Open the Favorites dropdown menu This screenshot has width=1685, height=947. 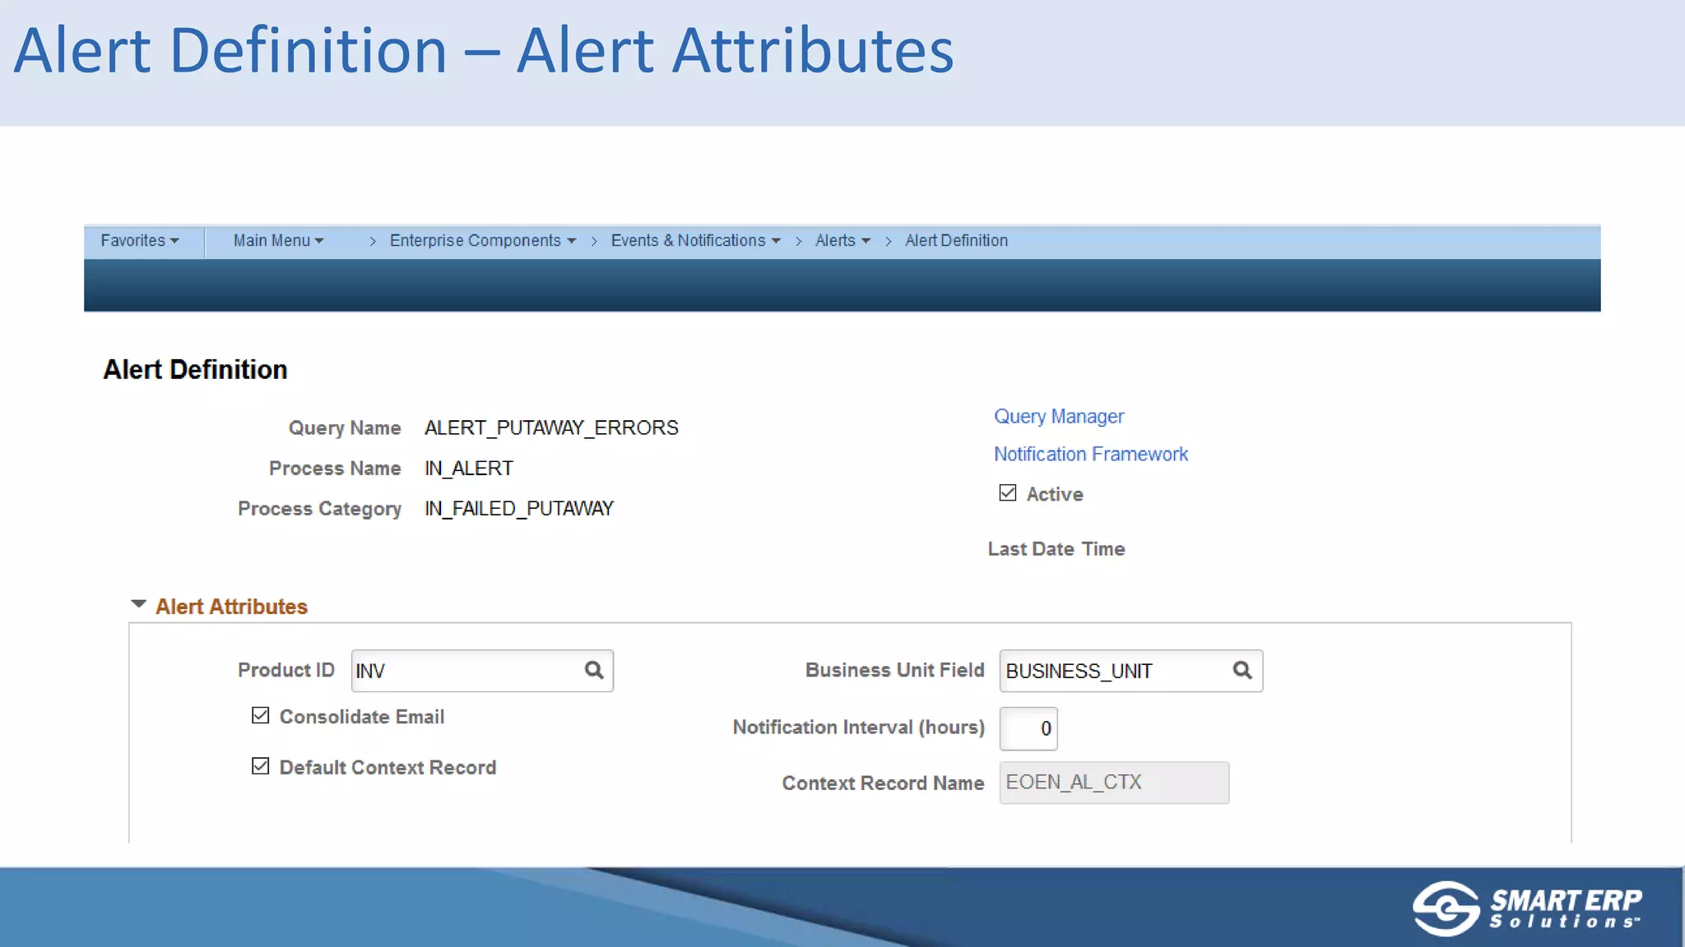140,241
